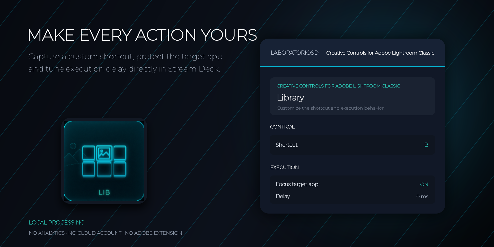This screenshot has height=247, width=494.
Task: Click the LOCAL PROCESSING label
Action: 57,223
